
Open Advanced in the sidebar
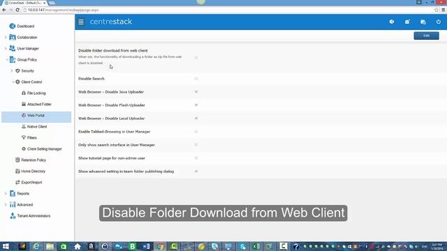(x=25, y=204)
